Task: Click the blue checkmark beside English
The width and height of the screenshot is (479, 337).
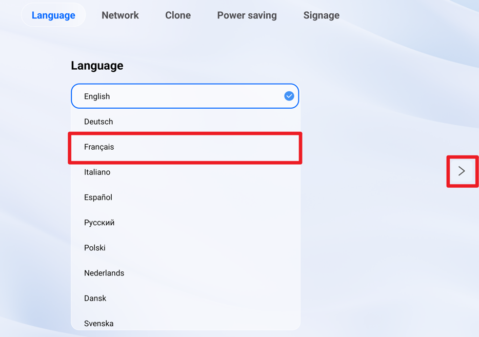Action: (289, 96)
